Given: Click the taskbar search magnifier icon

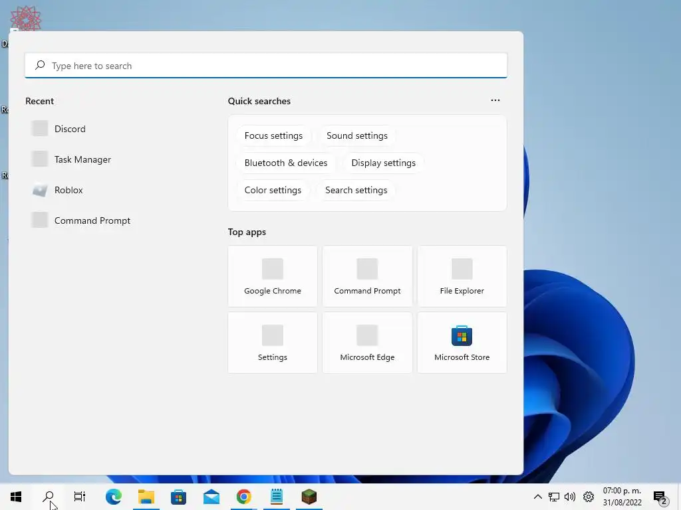Looking at the screenshot, I should click(48, 497).
